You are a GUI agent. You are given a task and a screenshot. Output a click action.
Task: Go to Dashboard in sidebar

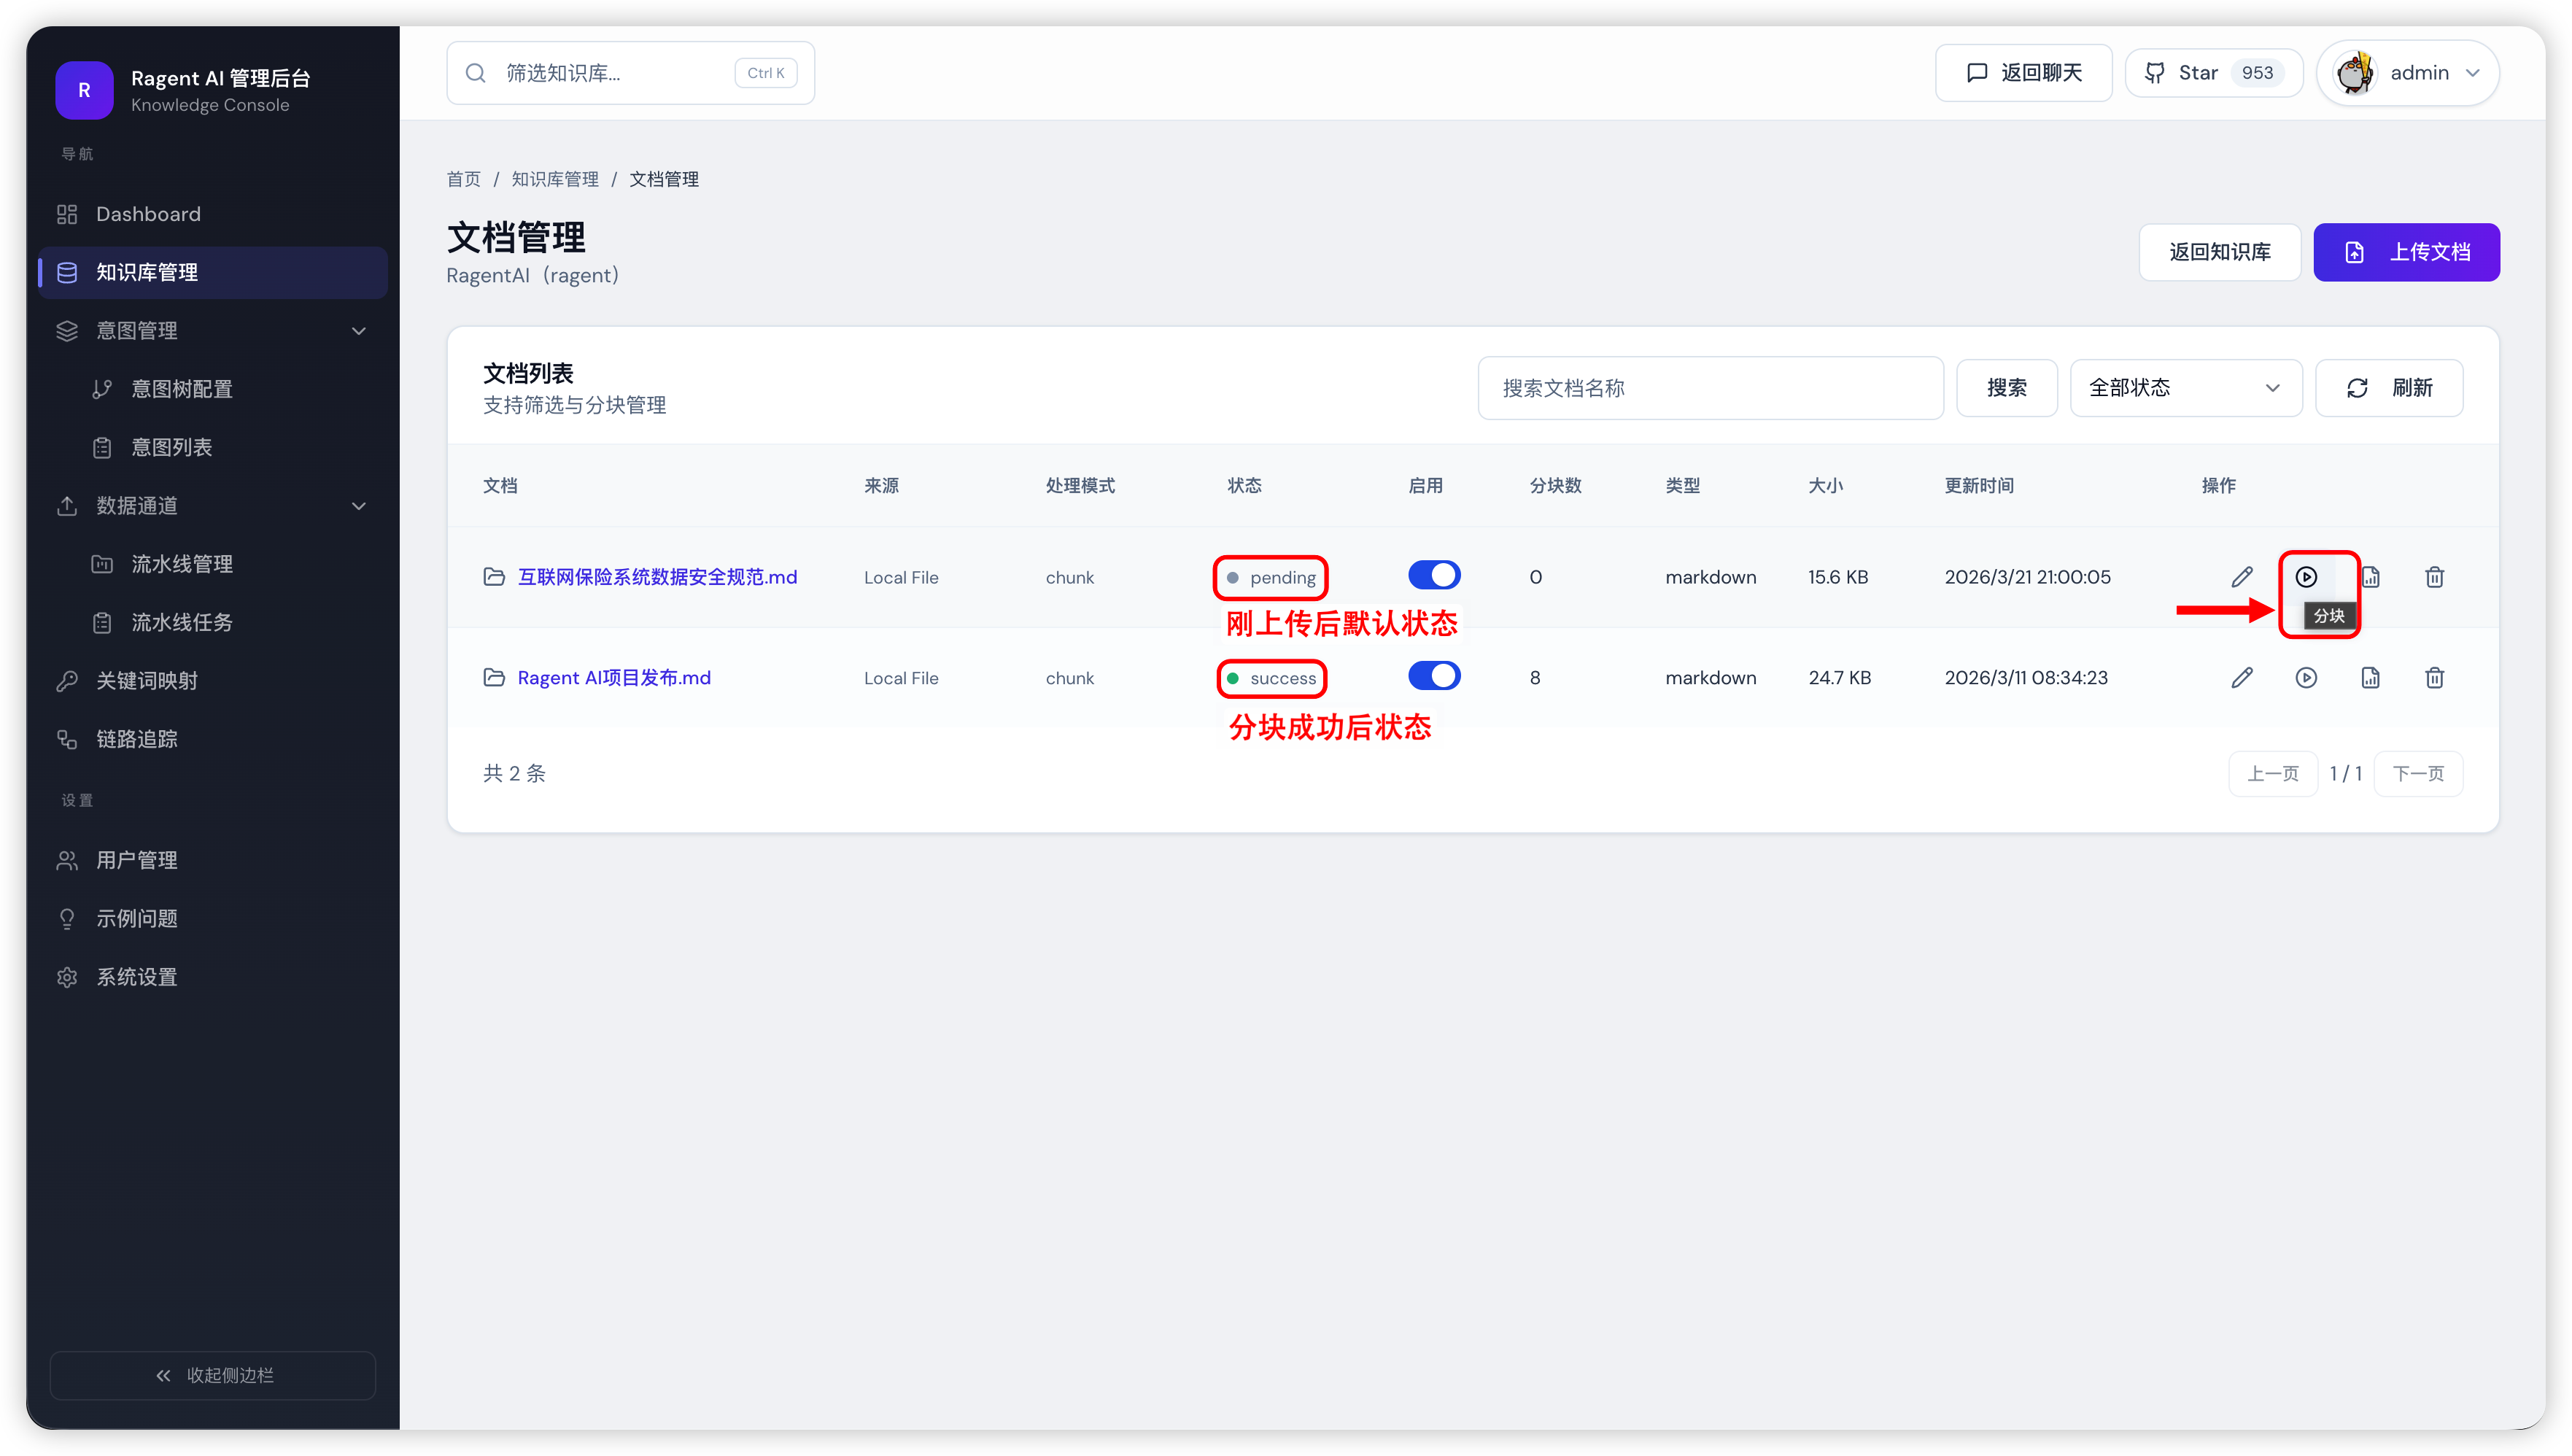pos(148,214)
